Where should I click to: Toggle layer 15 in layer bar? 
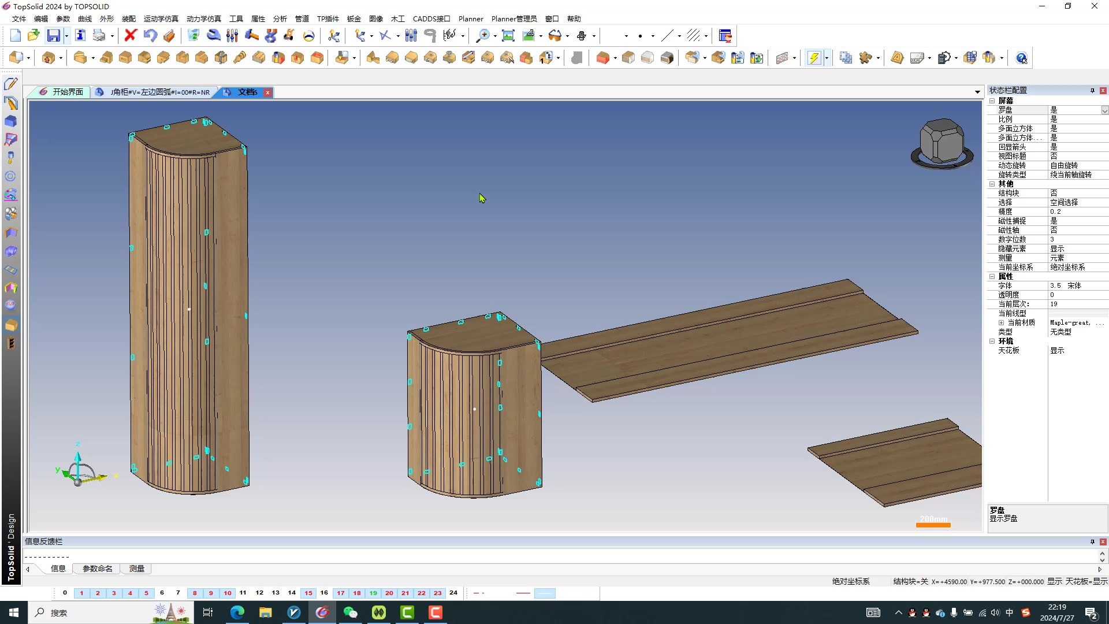pos(308,593)
